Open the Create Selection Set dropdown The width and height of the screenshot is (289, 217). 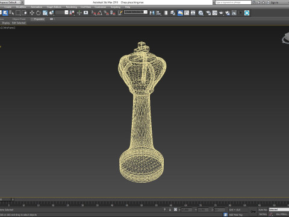pyautogui.click(x=135, y=12)
